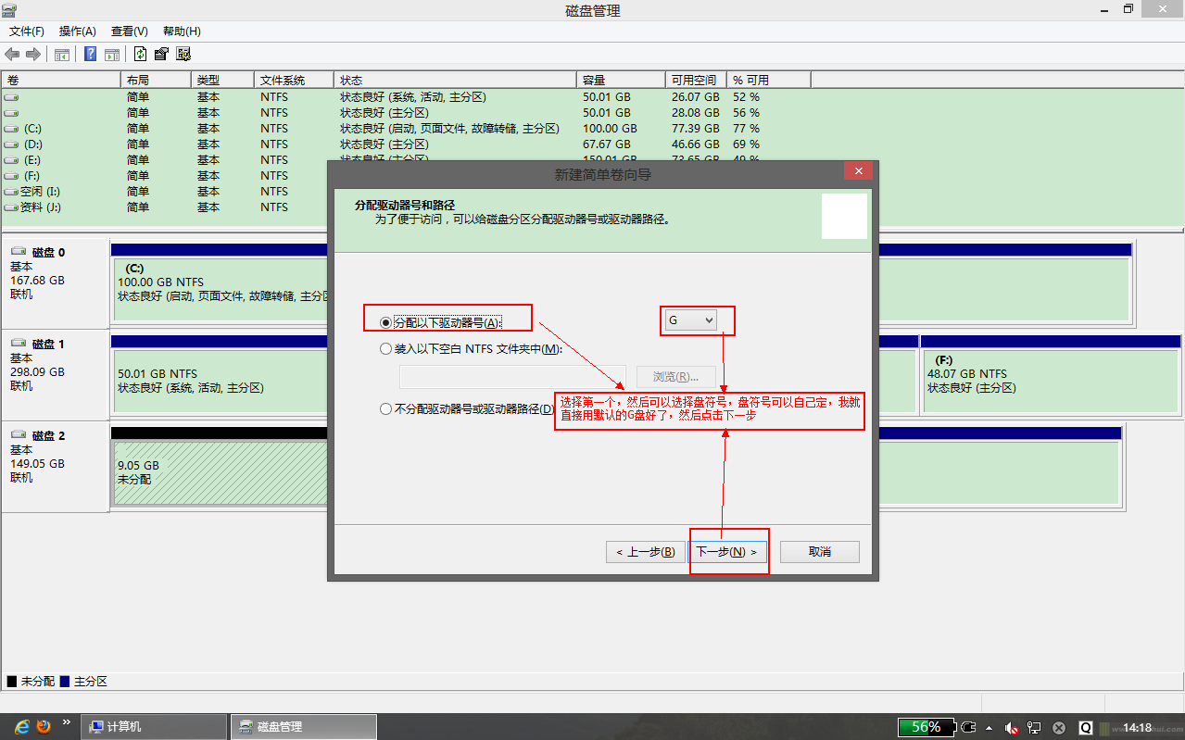Click the 磁盘管理 taskbar button
This screenshot has width=1185, height=740.
304,727
